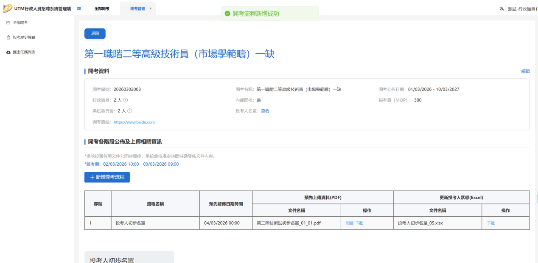Click the 開考公佈日期 value 01/03/2026 - 10/03/2027

click(434, 89)
